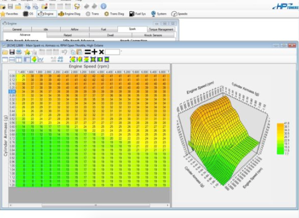Add the table to favorites with the star icon
The height and width of the screenshot is (218, 299).
(27, 52)
